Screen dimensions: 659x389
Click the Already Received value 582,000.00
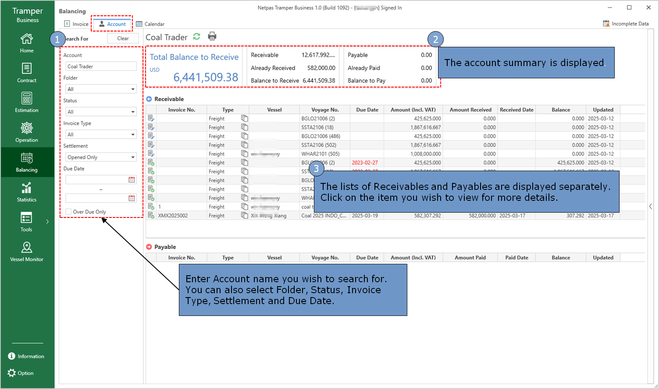(321, 68)
